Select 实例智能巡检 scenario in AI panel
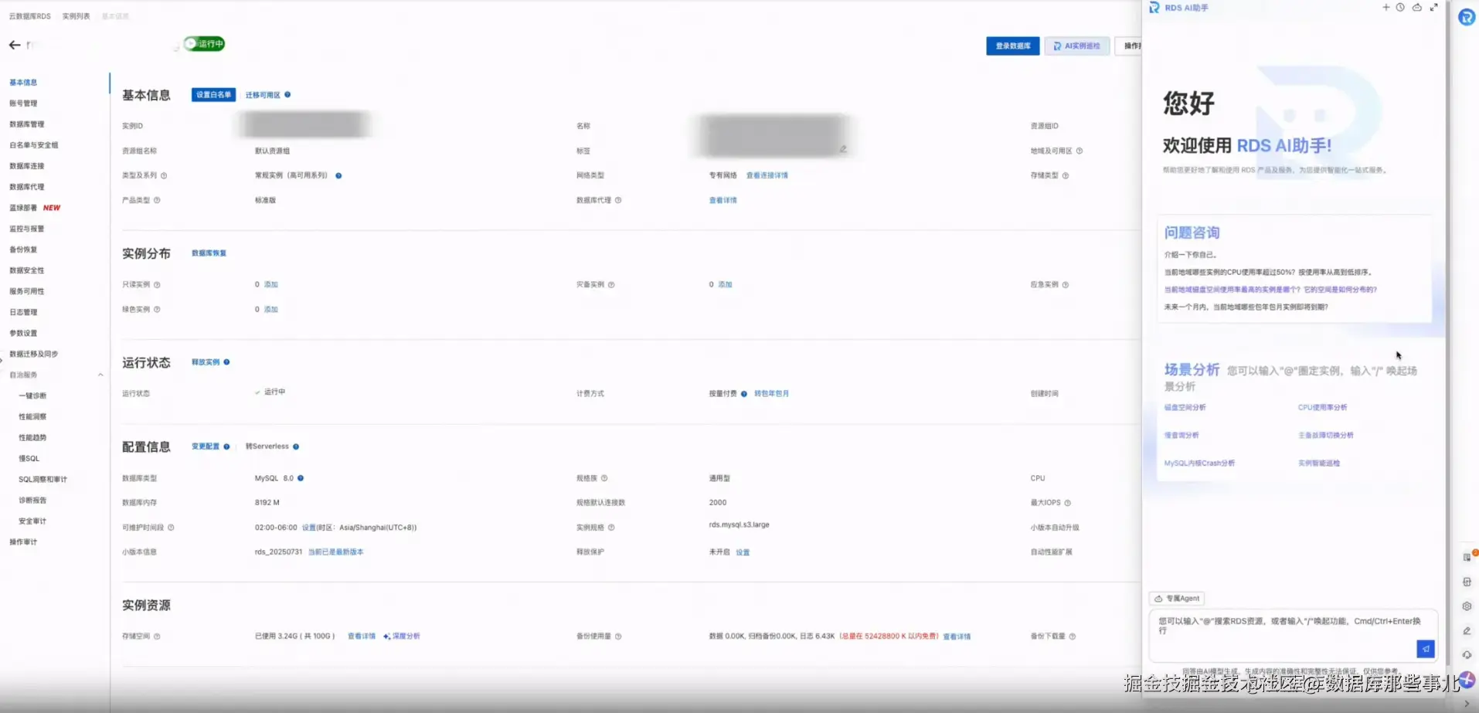This screenshot has width=1479, height=713. (1319, 463)
